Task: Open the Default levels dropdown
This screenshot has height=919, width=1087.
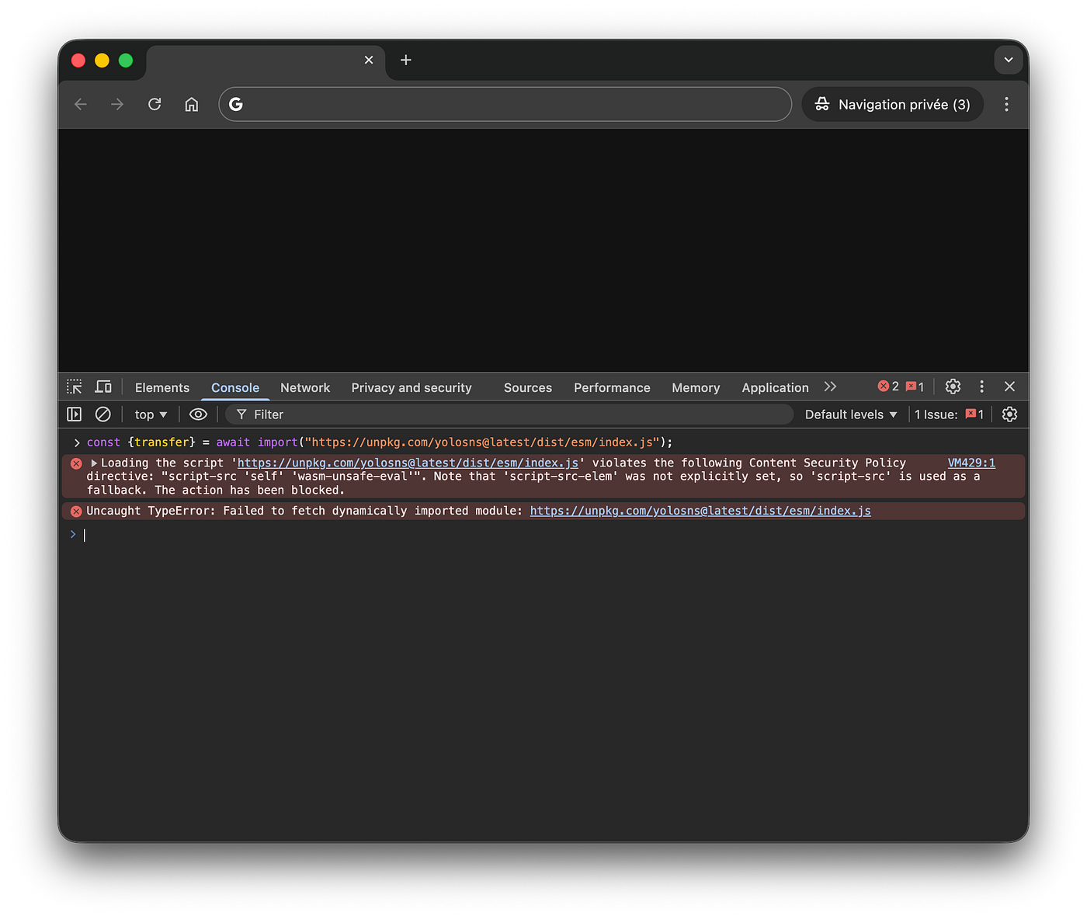Action: click(x=849, y=414)
